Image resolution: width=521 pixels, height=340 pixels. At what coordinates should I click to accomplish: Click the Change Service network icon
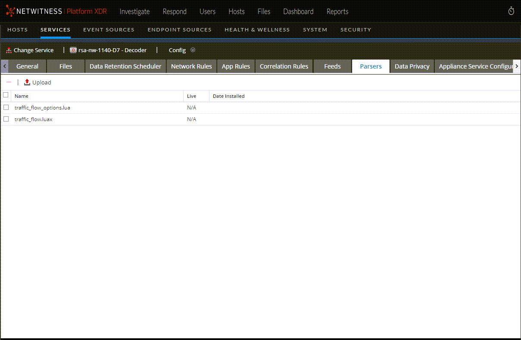click(x=9, y=50)
